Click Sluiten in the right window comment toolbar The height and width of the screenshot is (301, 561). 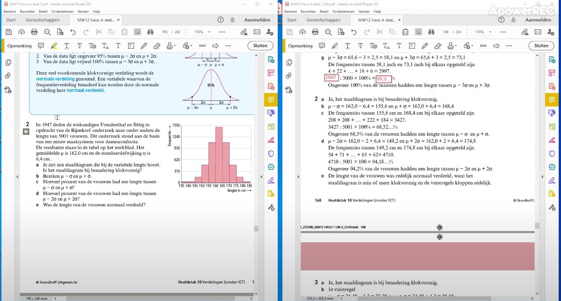tap(541, 46)
